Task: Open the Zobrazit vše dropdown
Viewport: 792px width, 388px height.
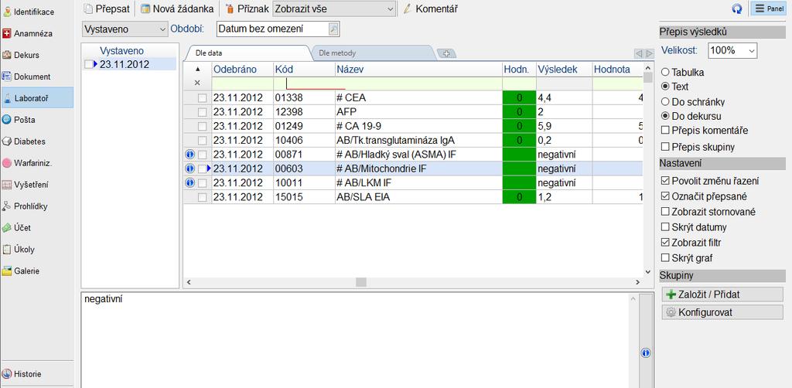Action: point(334,9)
